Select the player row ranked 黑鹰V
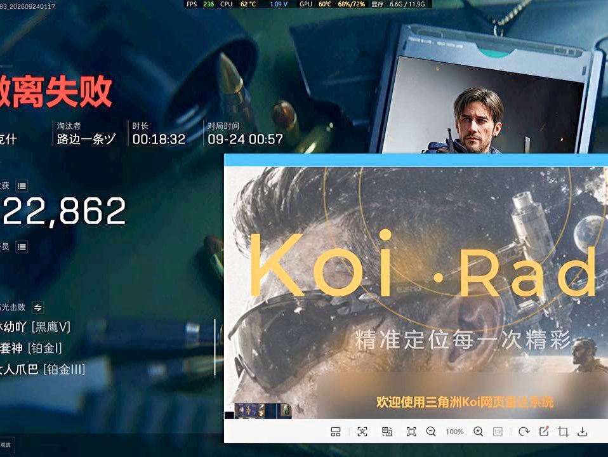 coord(35,327)
